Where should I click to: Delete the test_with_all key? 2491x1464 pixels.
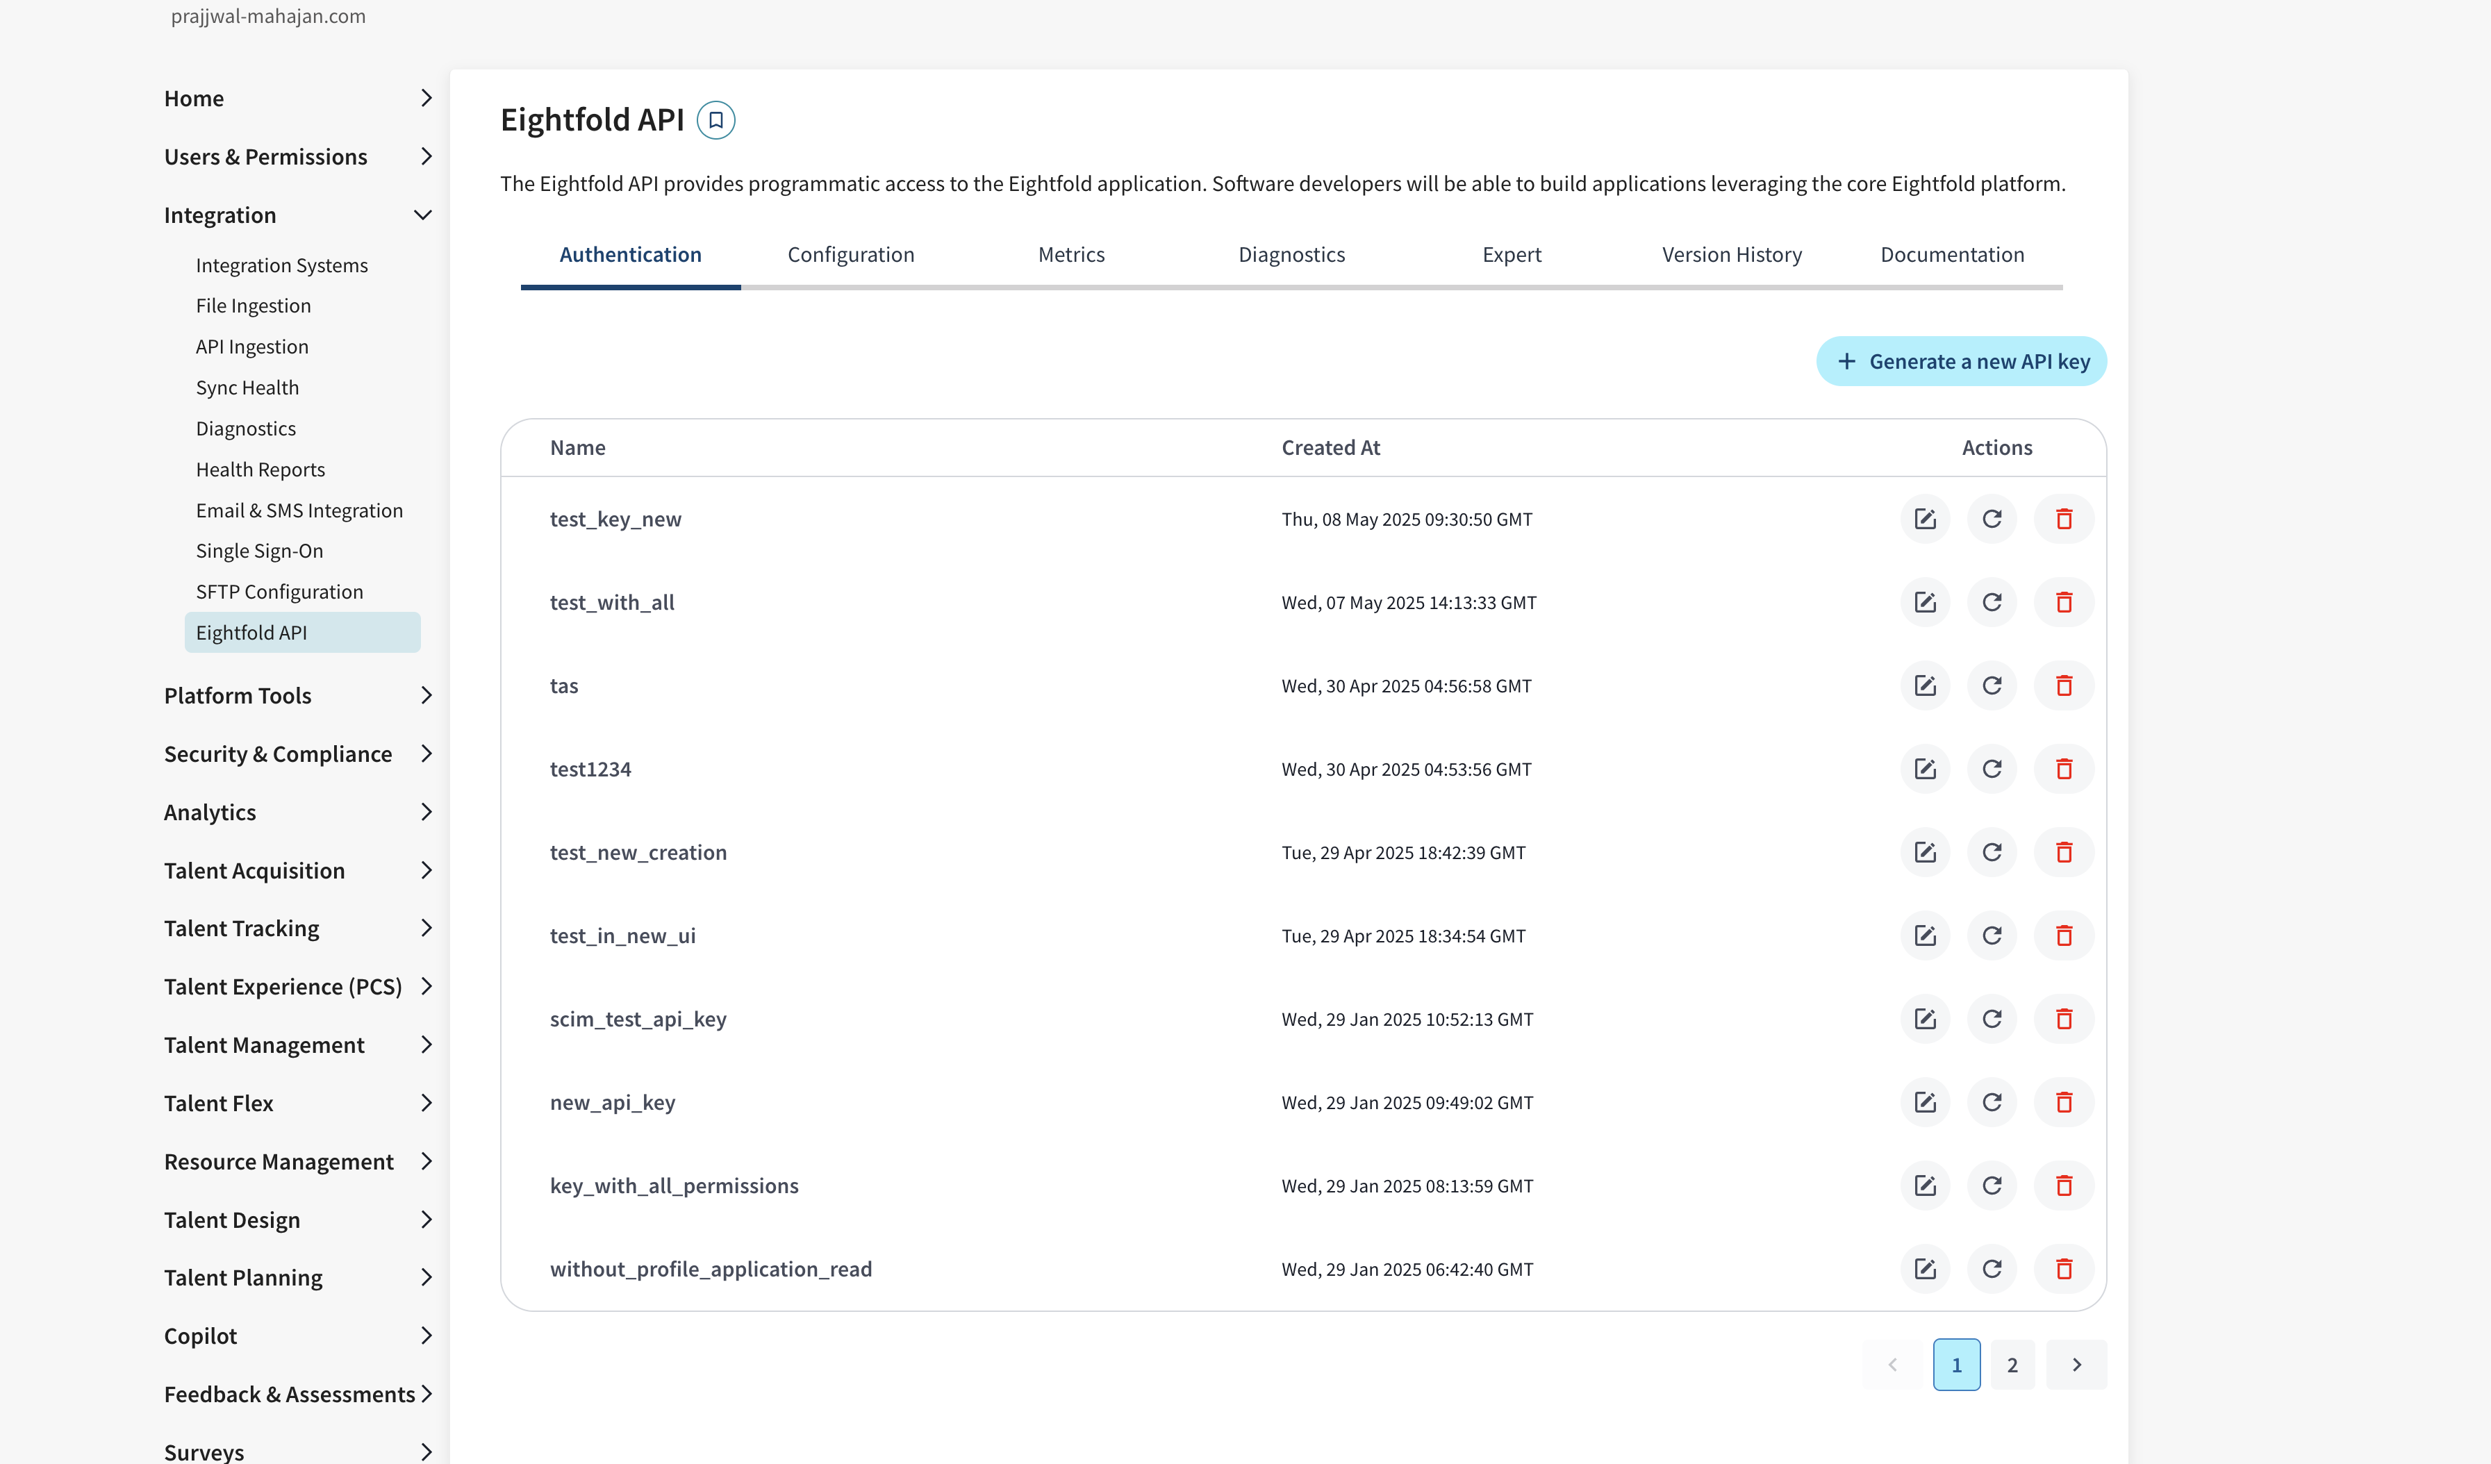click(2064, 602)
